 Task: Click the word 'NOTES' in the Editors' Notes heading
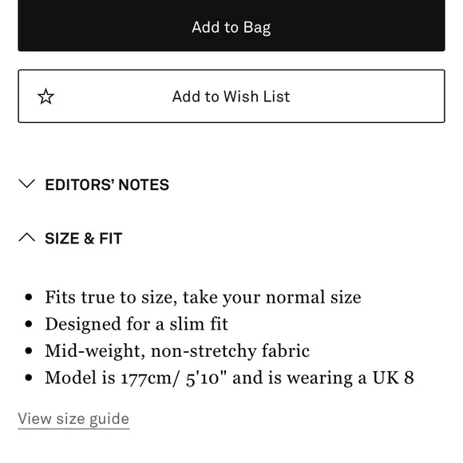pyautogui.click(x=144, y=185)
